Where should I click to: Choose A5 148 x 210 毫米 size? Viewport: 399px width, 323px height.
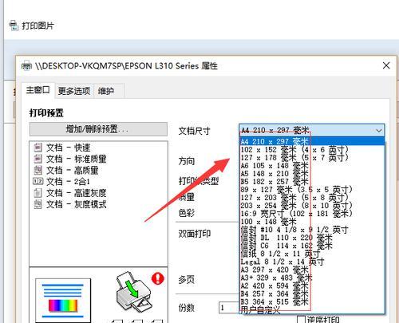274,174
